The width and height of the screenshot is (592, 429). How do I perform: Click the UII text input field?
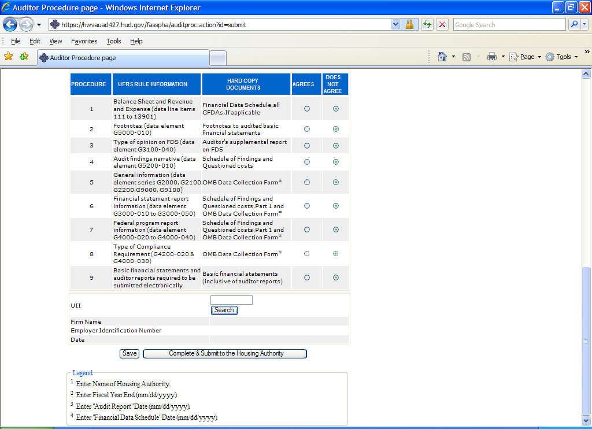[x=231, y=300]
